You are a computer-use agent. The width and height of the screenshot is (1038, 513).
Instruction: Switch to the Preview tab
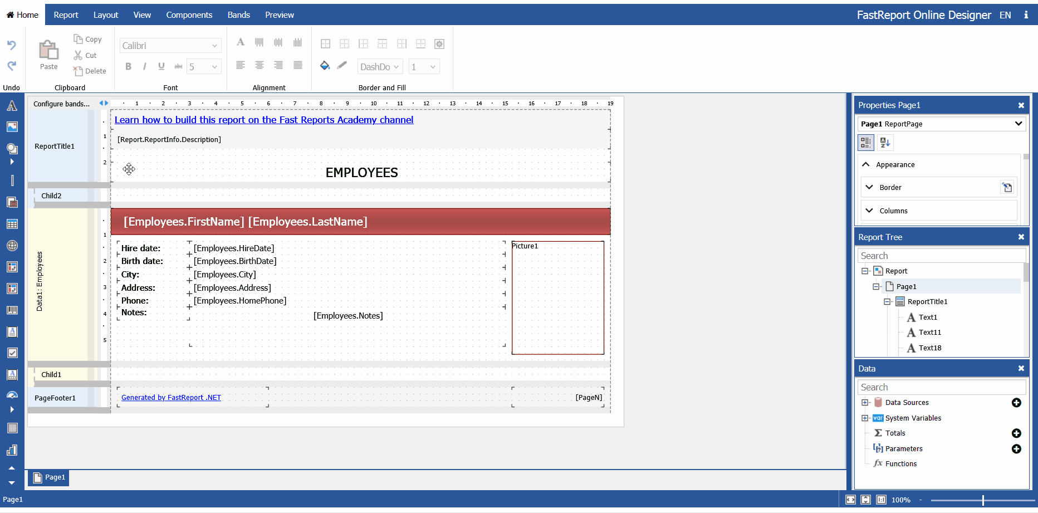pyautogui.click(x=279, y=15)
